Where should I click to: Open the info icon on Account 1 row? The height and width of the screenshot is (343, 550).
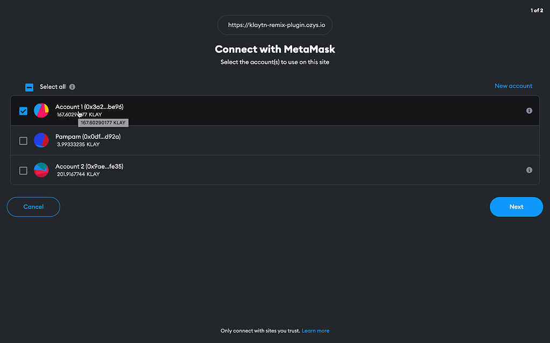(529, 111)
